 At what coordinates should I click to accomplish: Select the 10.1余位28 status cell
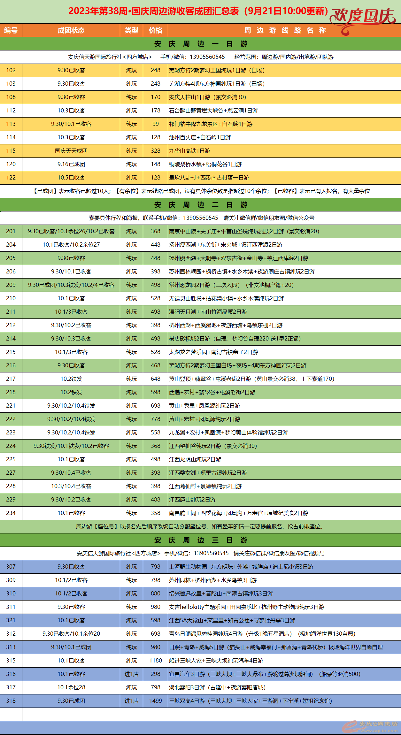pyautogui.click(x=71, y=687)
